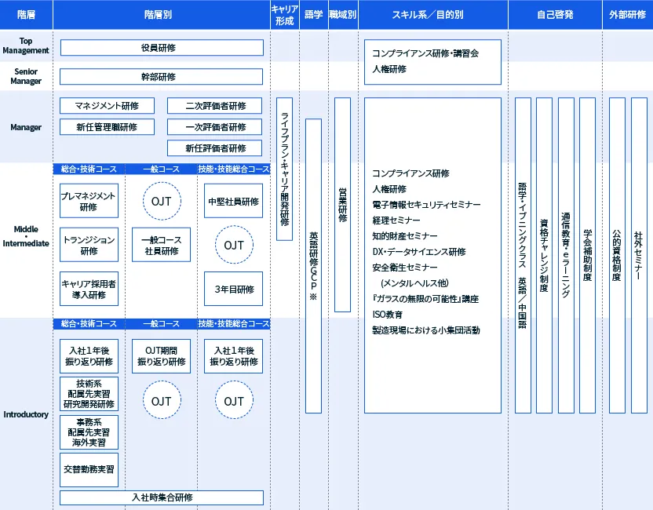Click コンプライアンス研修・講習会 in top skill box
Viewport: 653px width, 510px height.
tap(425, 53)
